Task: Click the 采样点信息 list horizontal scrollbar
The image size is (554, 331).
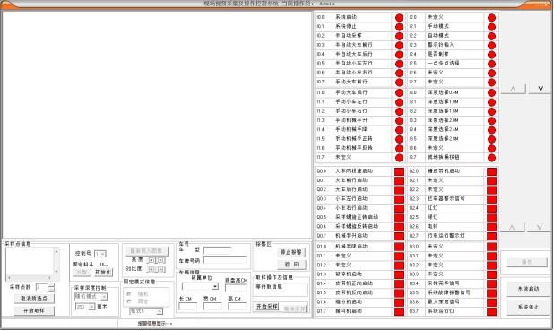Action: tap(30, 278)
